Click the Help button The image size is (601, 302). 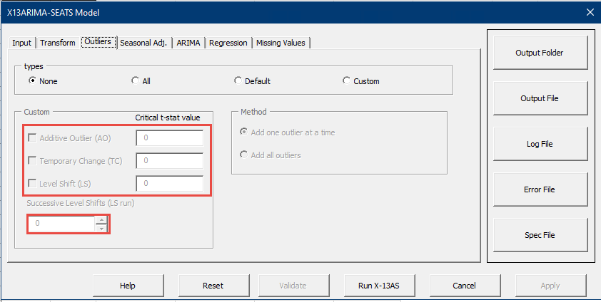click(128, 286)
